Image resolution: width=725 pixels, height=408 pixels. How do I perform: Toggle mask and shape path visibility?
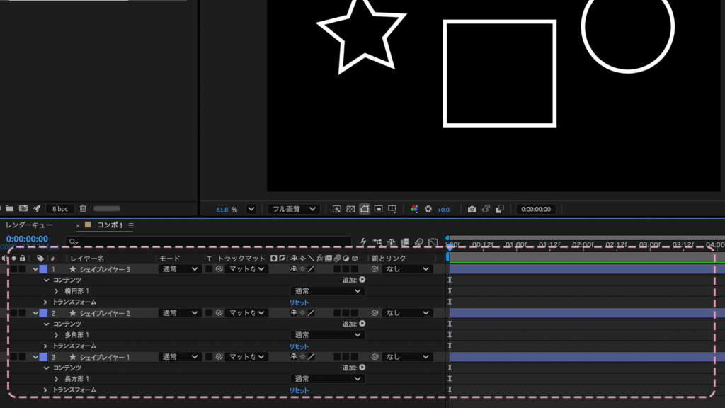tap(365, 209)
